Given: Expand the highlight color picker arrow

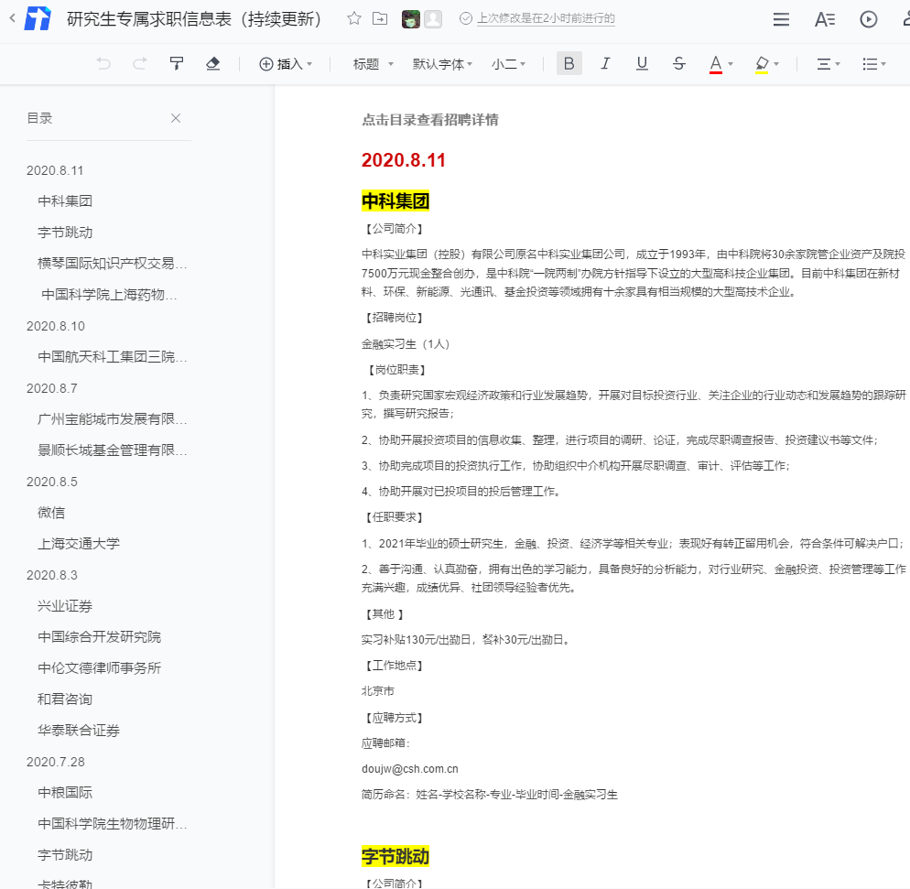Looking at the screenshot, I should [776, 64].
